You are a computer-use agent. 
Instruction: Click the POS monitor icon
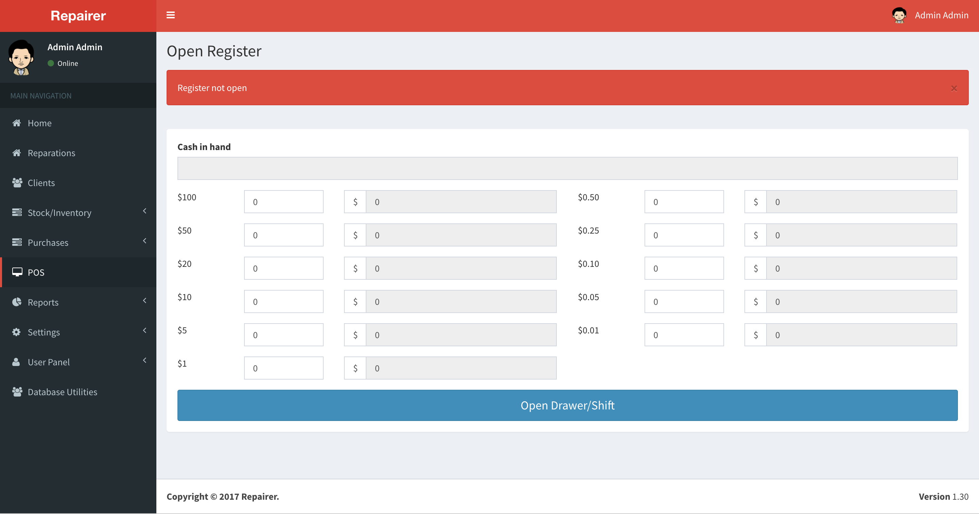coord(17,272)
